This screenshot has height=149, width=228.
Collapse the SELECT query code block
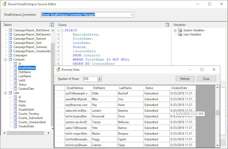pyautogui.click(x=62, y=30)
